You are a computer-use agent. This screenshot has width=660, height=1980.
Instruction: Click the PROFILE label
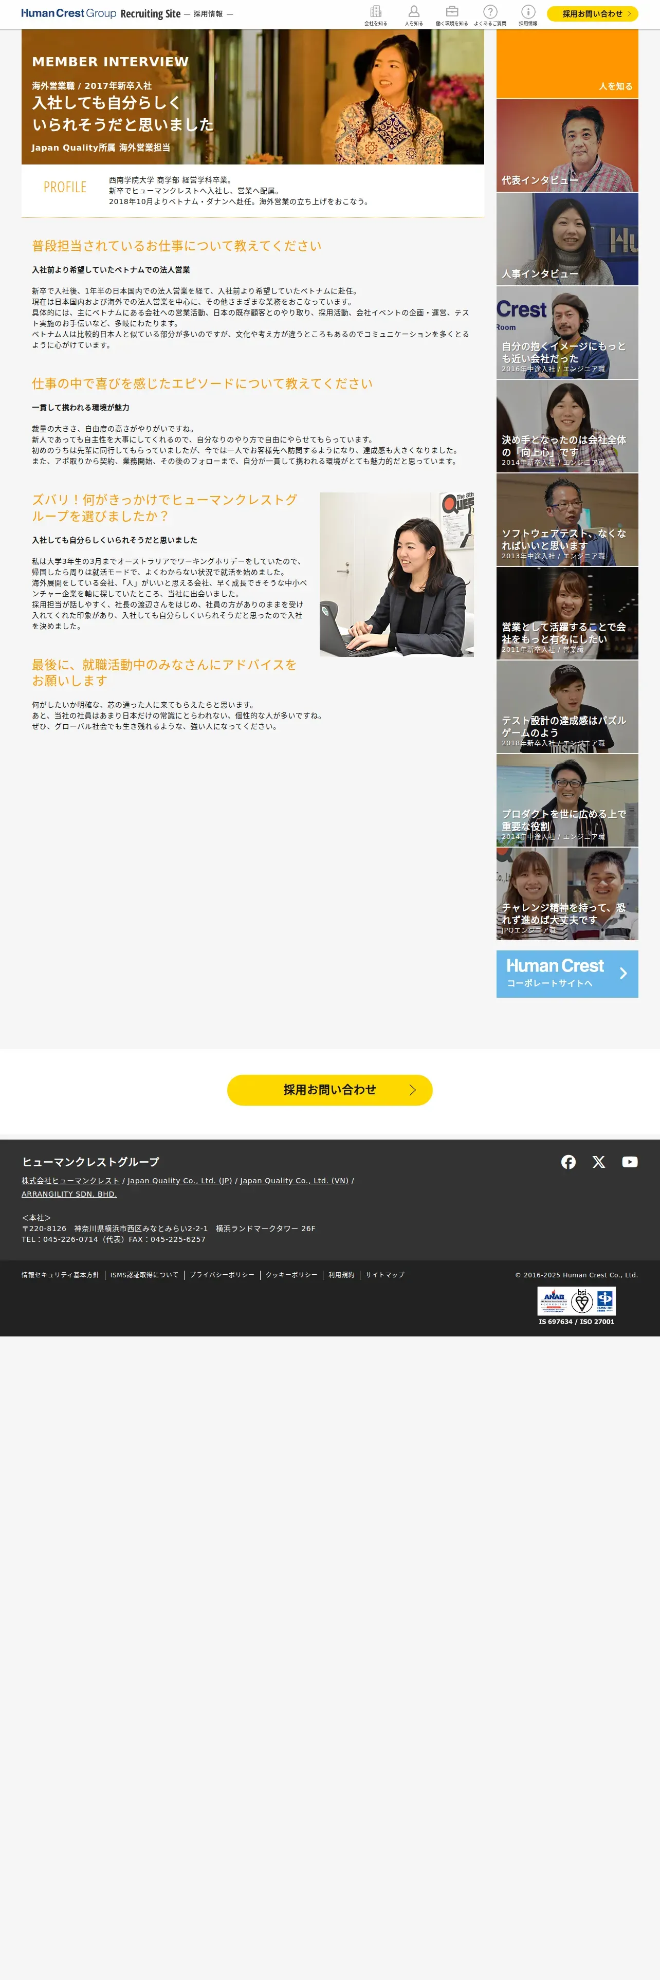point(65,187)
